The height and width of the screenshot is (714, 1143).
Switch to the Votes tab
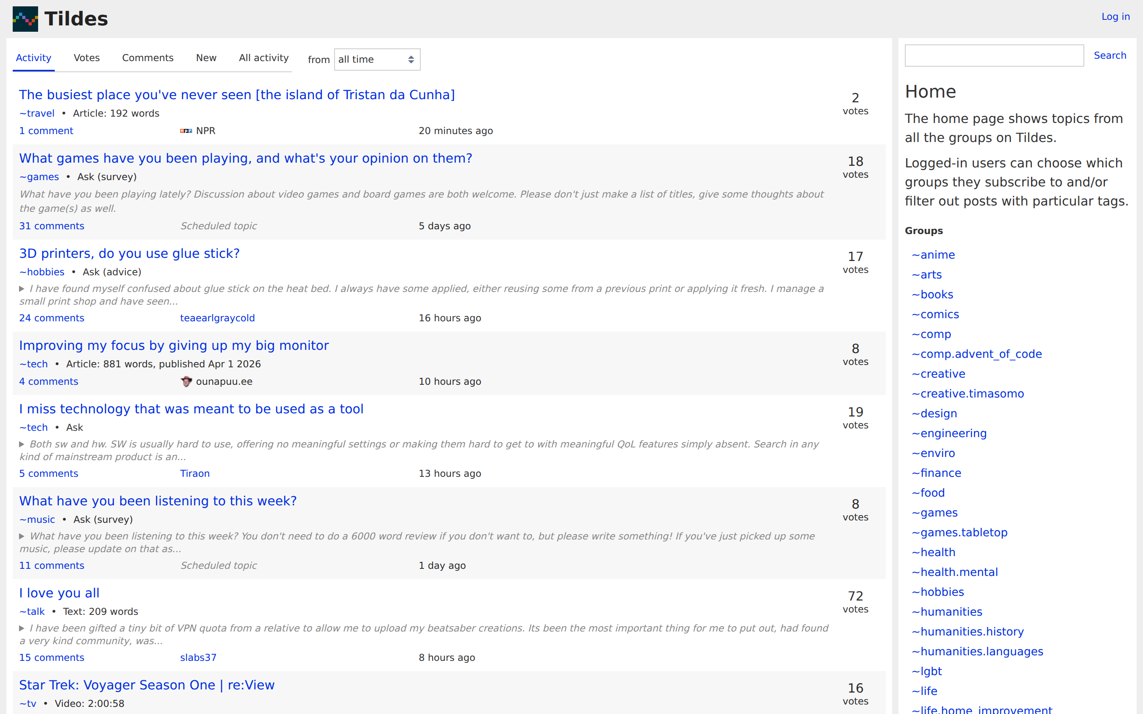pos(87,58)
